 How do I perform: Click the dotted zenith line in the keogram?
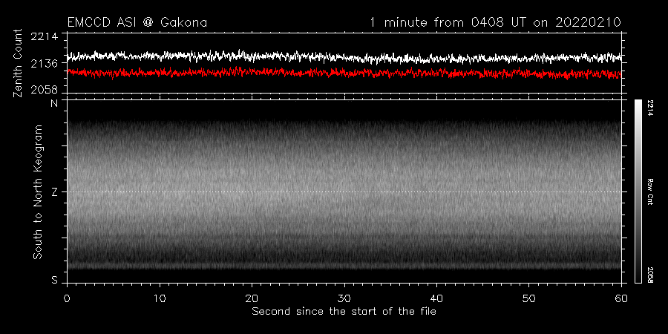[344, 191]
